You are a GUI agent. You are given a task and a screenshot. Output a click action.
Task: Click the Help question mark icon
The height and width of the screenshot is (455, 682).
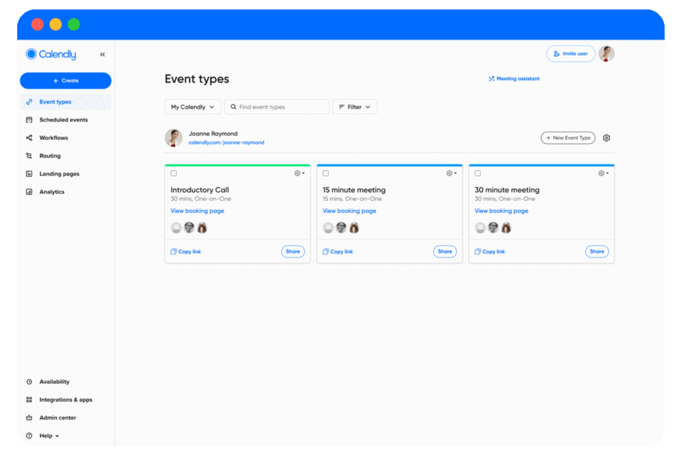[29, 436]
